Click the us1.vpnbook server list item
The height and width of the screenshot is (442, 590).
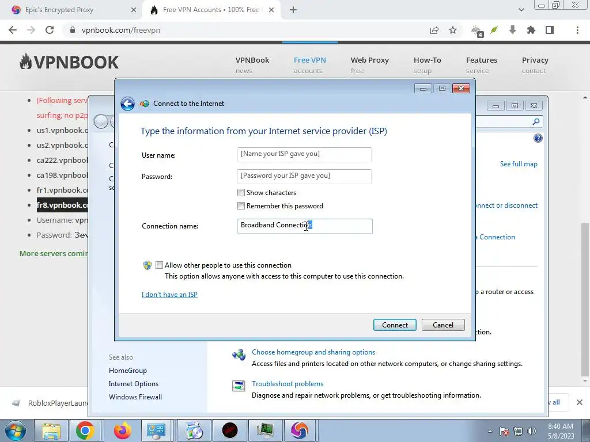coord(62,131)
